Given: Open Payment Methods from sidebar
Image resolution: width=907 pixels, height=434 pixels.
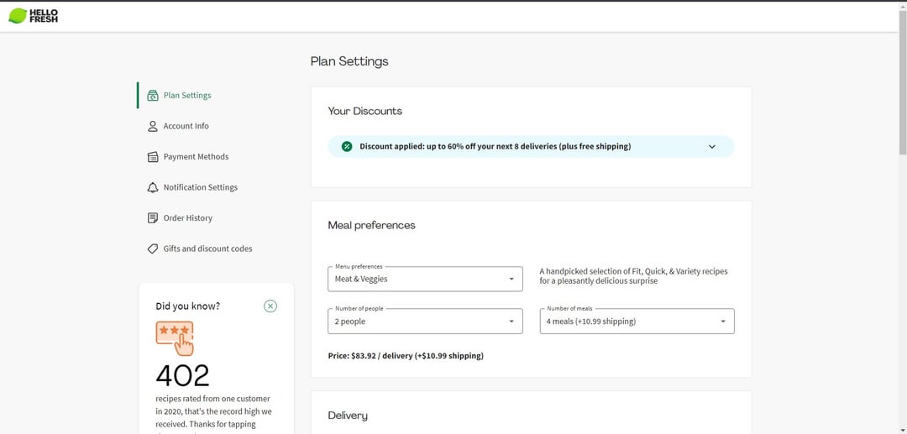Looking at the screenshot, I should [196, 157].
